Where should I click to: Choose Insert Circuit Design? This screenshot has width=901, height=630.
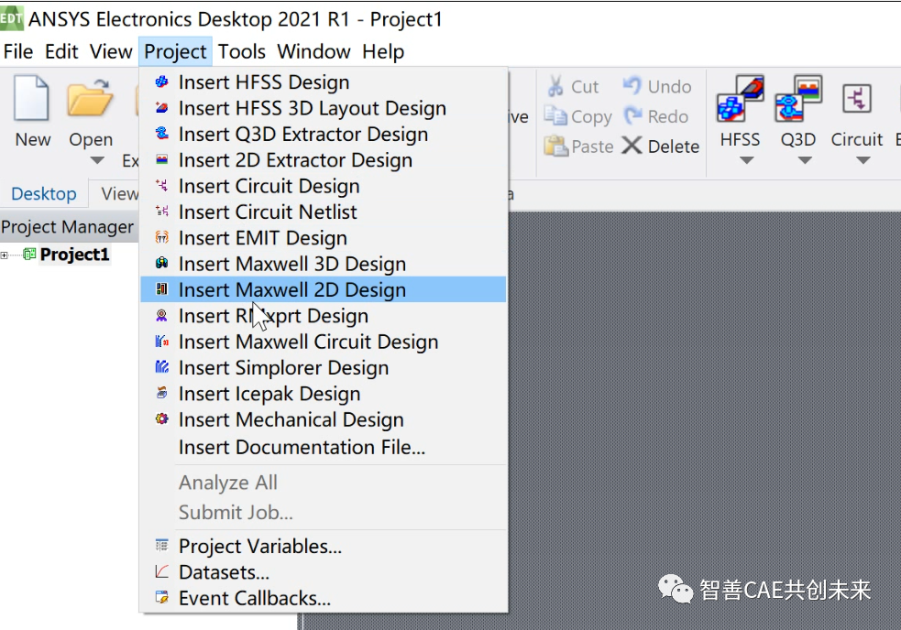pyautogui.click(x=324, y=186)
